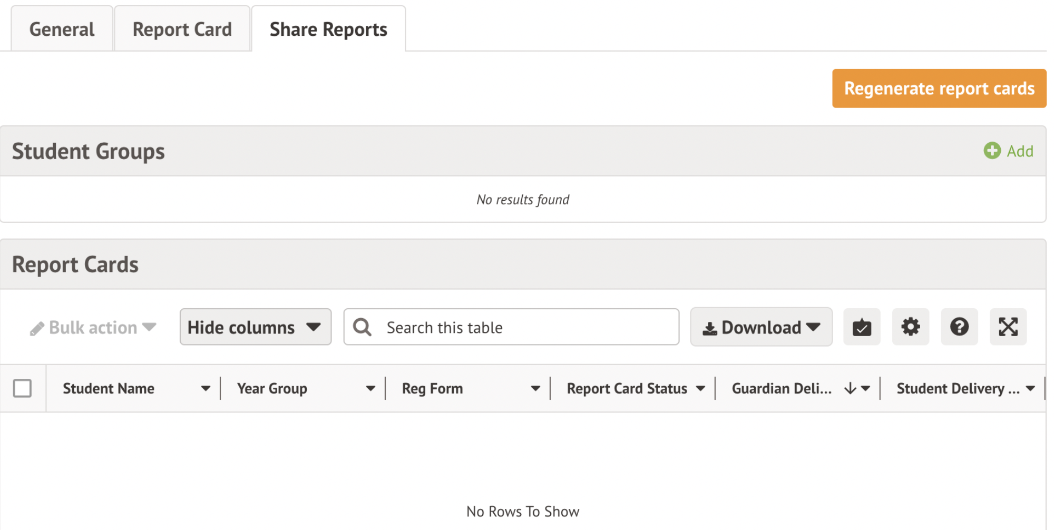Click the Bulk action pencil icon

pyautogui.click(x=37, y=328)
